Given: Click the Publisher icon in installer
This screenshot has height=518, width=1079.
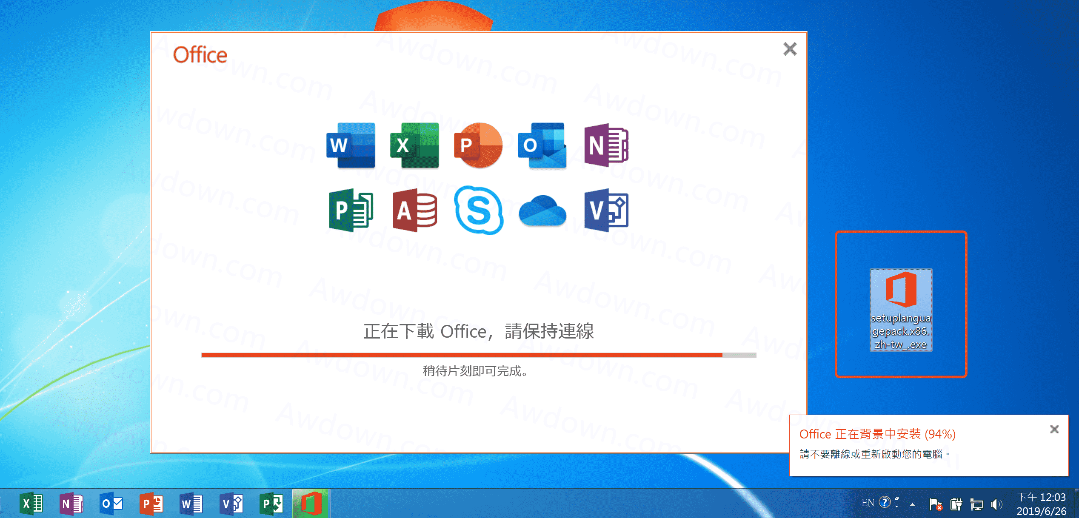Looking at the screenshot, I should [x=351, y=210].
